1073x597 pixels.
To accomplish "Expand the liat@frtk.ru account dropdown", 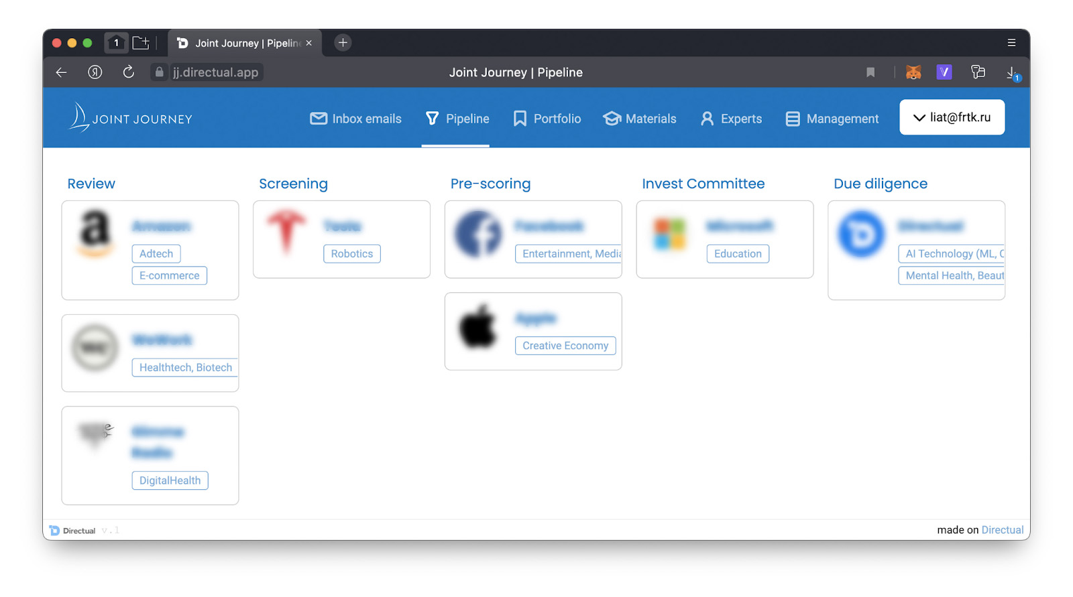I will click(x=952, y=117).
